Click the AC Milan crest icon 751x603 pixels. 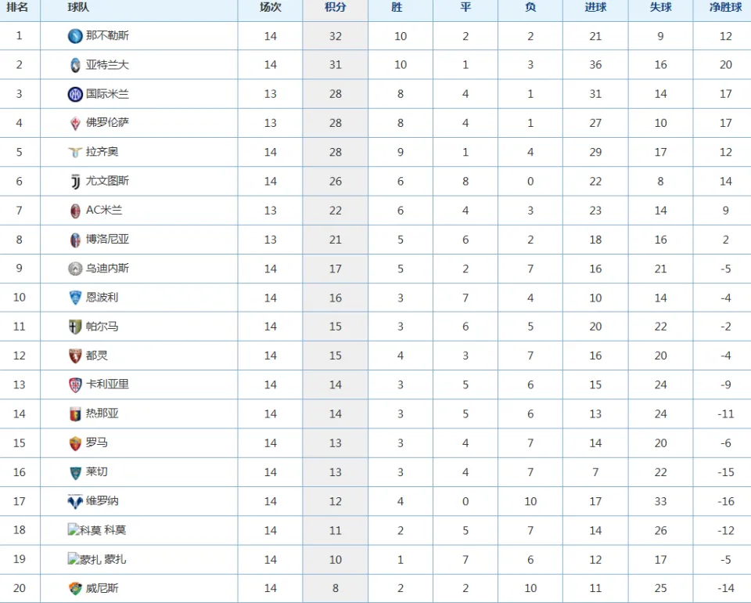[x=75, y=211]
